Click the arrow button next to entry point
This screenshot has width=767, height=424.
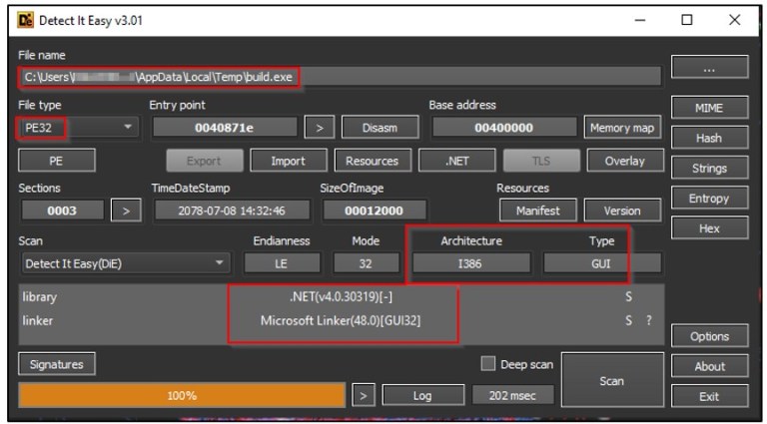click(x=319, y=128)
